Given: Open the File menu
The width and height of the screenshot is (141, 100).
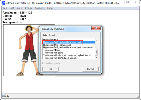Looking at the screenshot, I should (x=5, y=8).
